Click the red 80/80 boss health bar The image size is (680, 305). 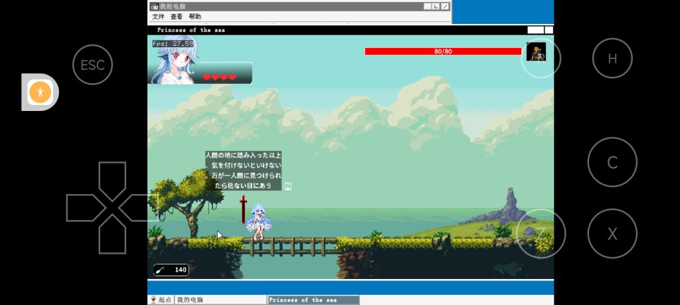(443, 51)
